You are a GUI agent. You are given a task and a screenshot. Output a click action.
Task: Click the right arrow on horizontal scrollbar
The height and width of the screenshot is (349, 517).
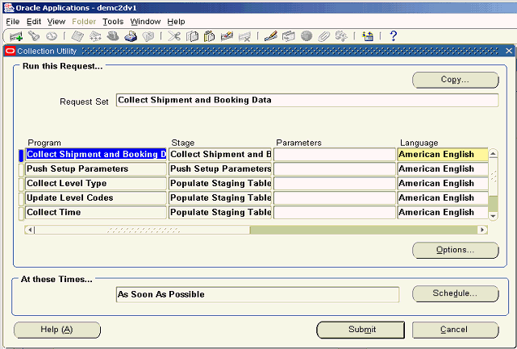click(482, 230)
